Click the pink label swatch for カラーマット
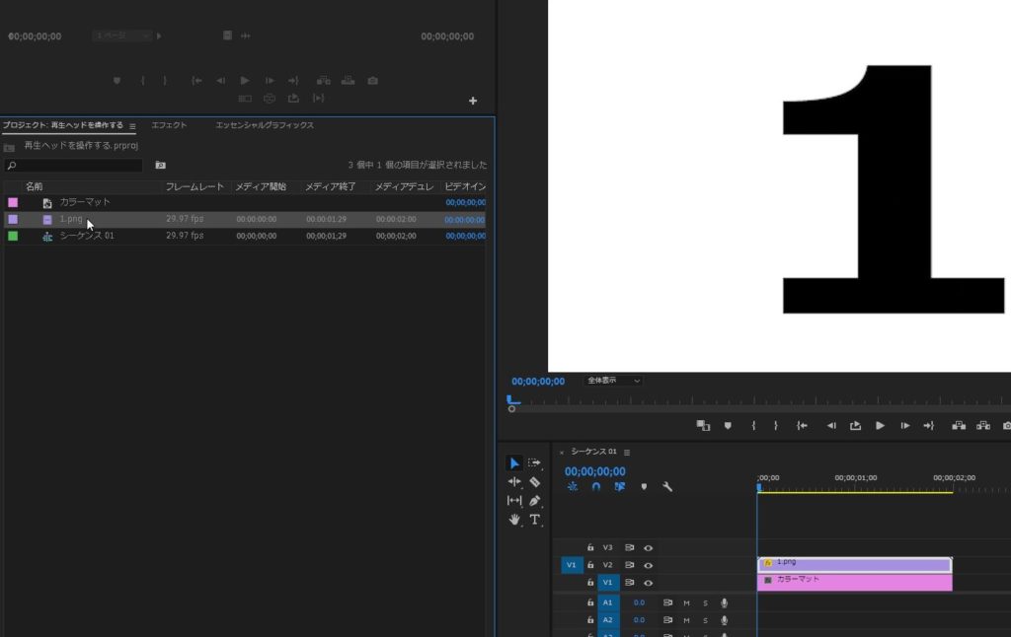This screenshot has width=1011, height=637. tap(13, 202)
